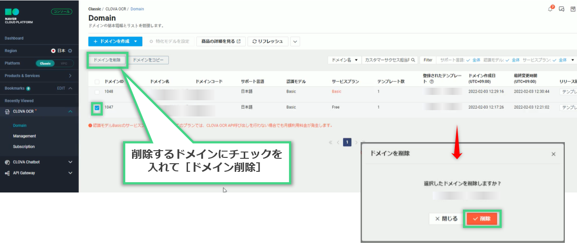577x246 pixels.
Task: Click the ドメインを削除 button above table
Action: point(107,60)
